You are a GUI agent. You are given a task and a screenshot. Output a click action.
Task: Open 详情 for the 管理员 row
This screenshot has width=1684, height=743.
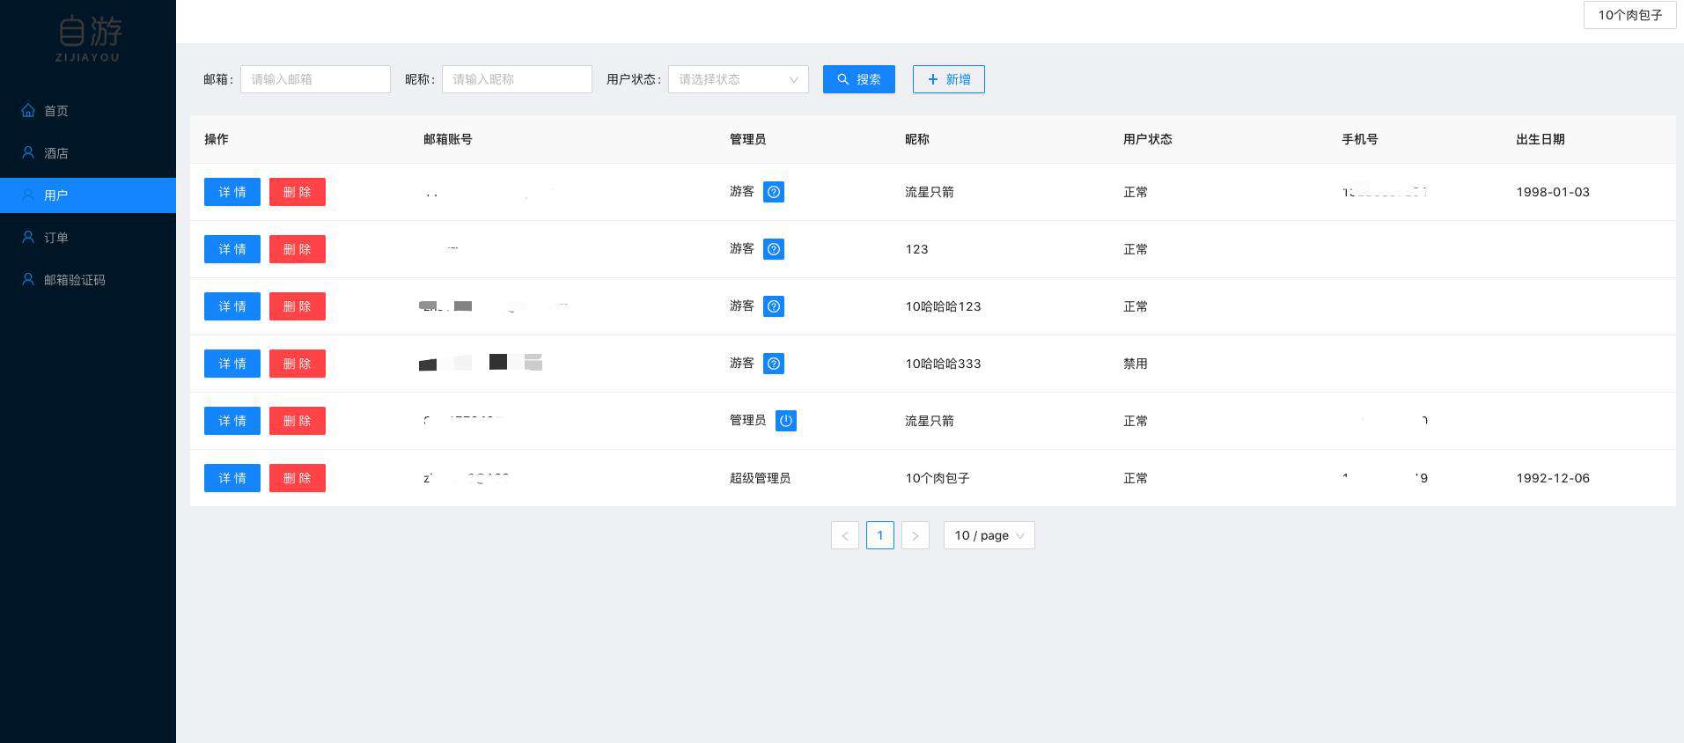pos(232,421)
